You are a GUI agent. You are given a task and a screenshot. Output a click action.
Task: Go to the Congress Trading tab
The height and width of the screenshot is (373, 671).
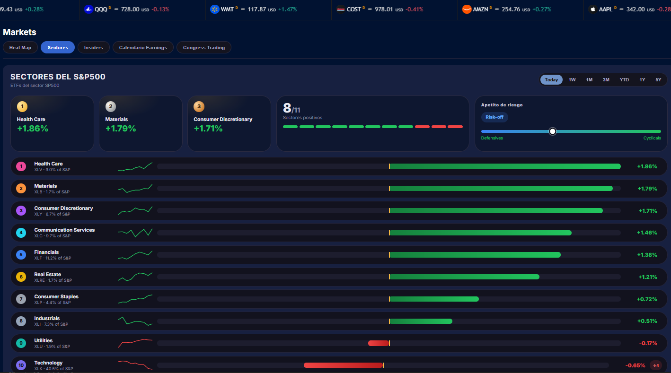tap(204, 47)
